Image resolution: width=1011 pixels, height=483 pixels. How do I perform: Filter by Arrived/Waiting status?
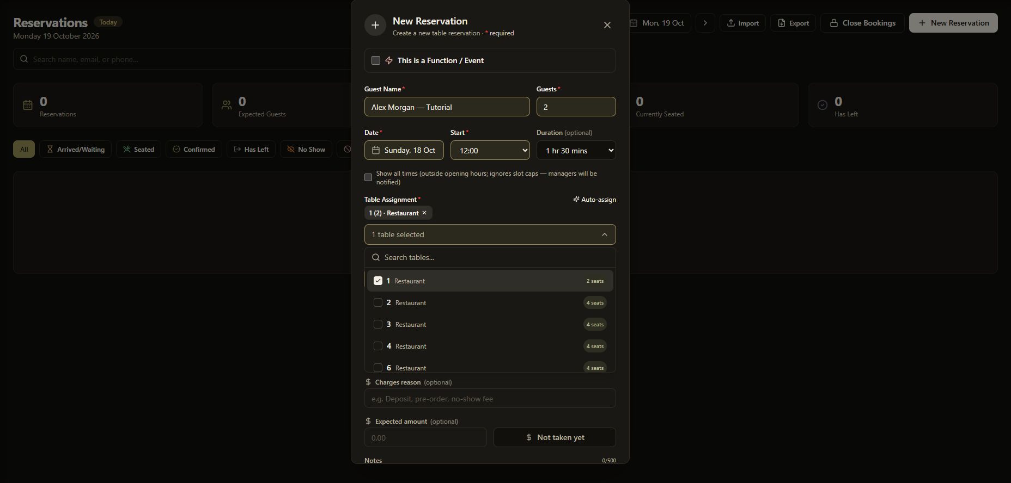(75, 149)
